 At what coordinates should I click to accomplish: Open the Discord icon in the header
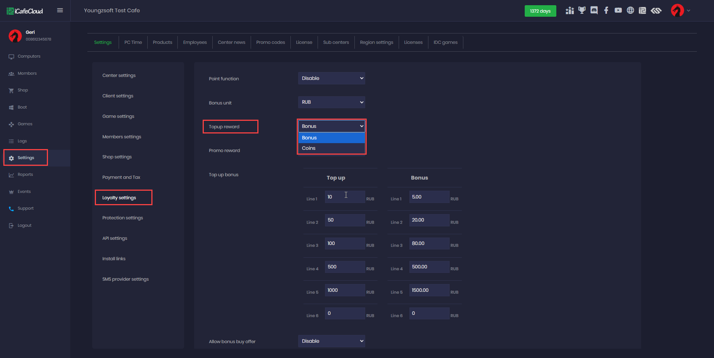(594, 10)
